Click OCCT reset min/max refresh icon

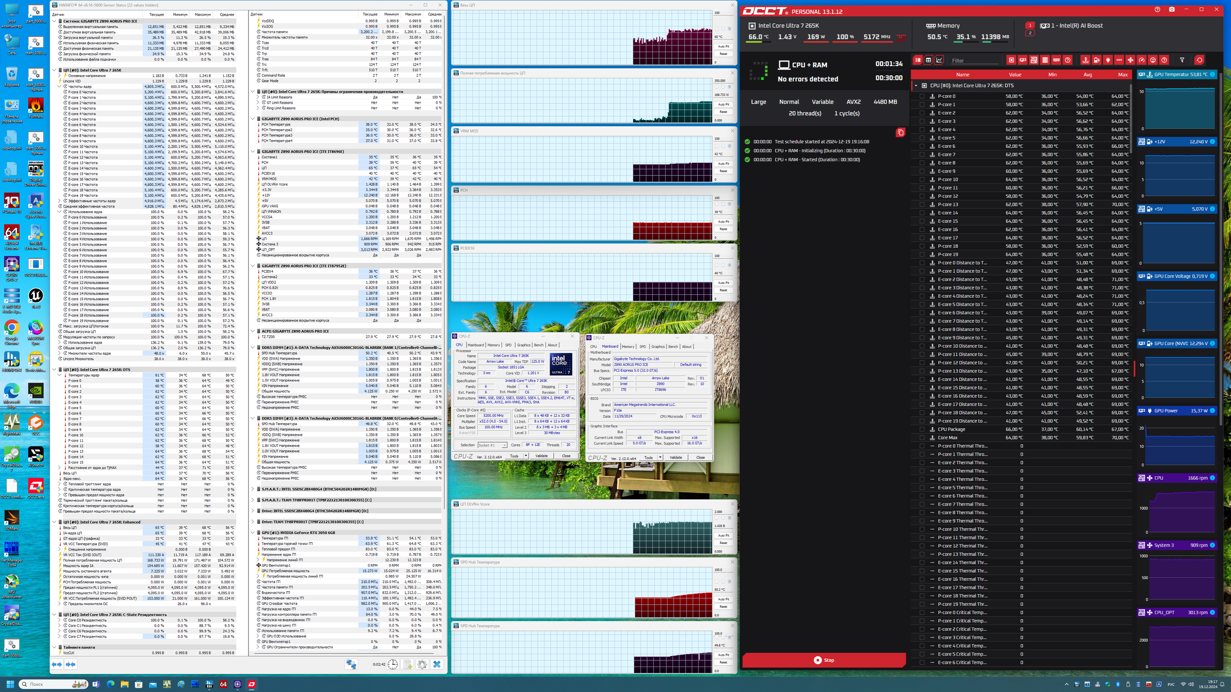(1199, 60)
